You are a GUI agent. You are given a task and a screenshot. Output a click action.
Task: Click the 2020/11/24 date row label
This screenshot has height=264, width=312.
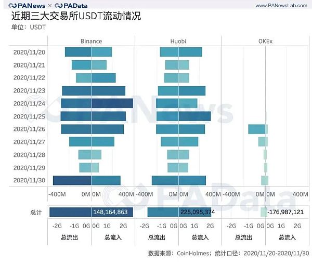click(x=29, y=103)
